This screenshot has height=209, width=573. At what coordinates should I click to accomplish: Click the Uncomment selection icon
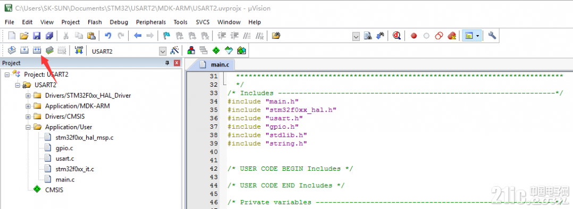tap(260, 36)
